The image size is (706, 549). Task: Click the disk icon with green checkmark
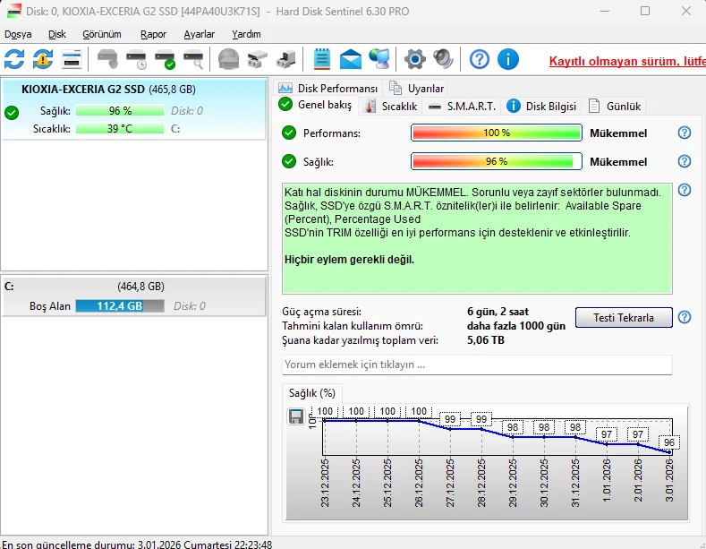point(165,59)
